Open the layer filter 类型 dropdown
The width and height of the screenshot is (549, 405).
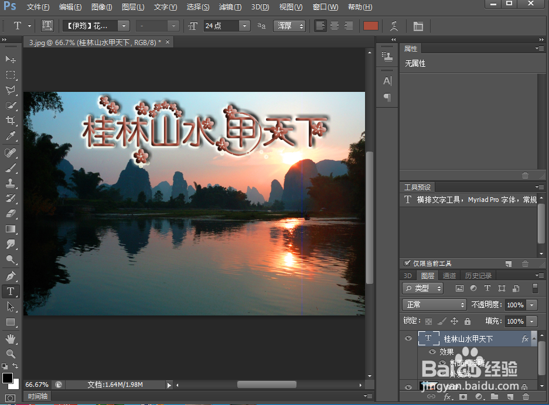point(423,288)
